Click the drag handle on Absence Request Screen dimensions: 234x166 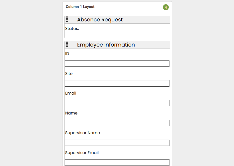(67, 19)
